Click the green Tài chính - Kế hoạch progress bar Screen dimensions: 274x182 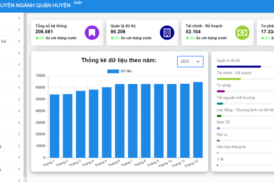[x=229, y=79]
